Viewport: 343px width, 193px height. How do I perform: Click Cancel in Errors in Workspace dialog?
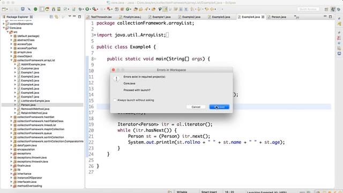pyautogui.click(x=196, y=107)
